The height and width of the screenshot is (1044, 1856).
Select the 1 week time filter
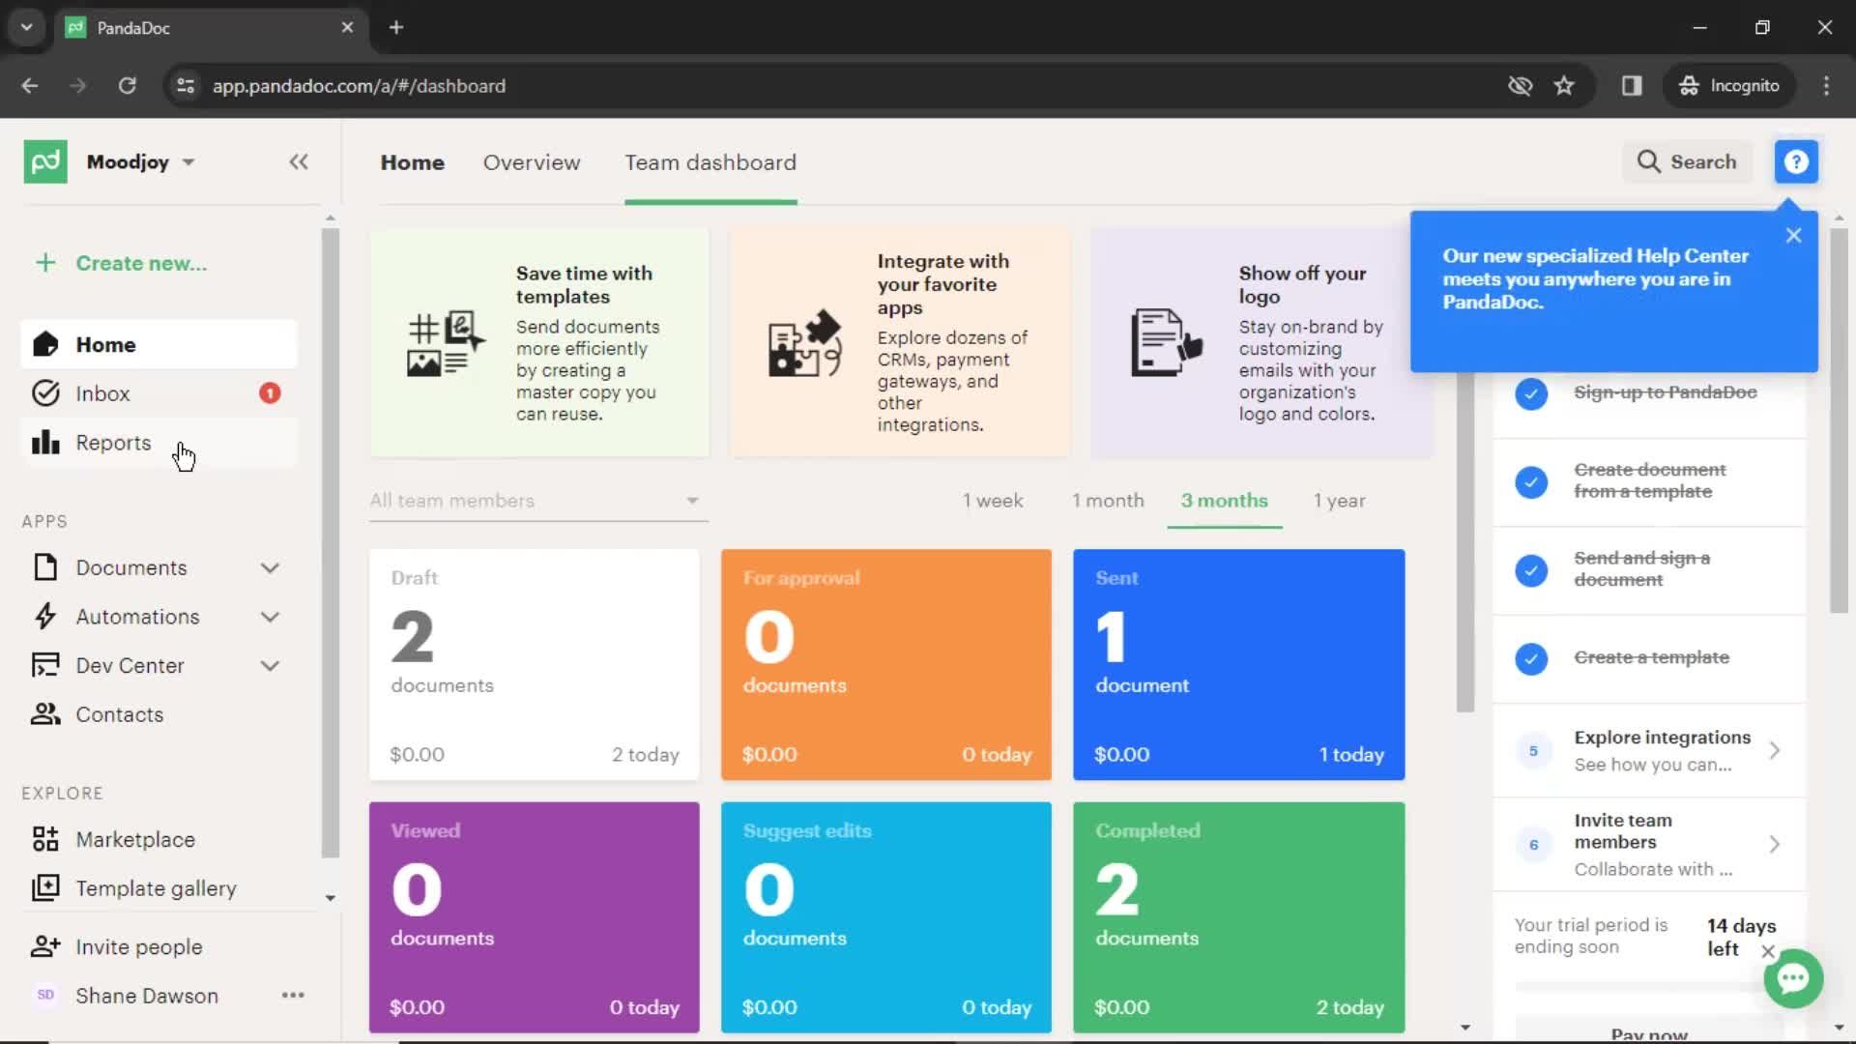pos(993,500)
